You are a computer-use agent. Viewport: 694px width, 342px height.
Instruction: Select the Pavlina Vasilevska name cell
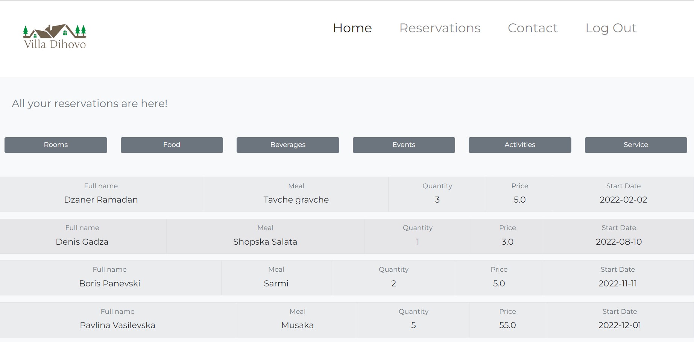[x=117, y=325]
